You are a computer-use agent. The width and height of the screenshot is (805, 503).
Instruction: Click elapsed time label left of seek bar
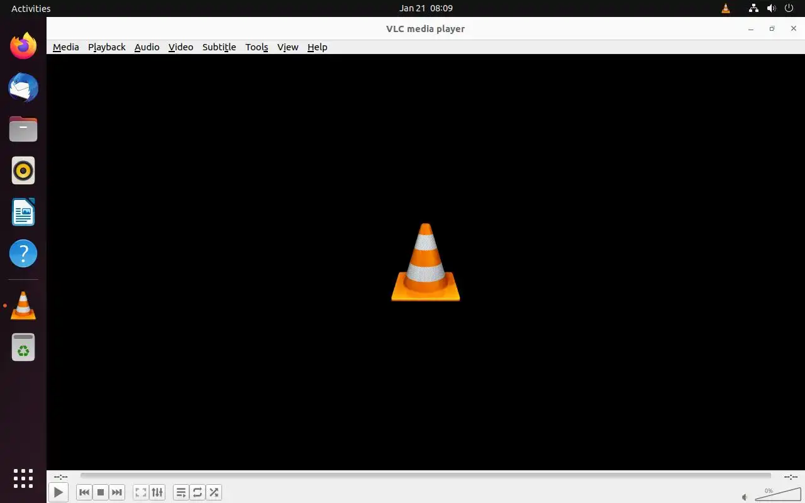tap(61, 477)
